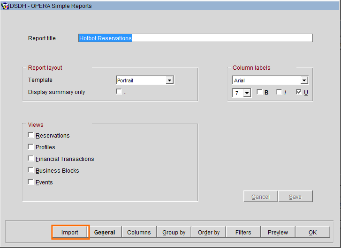This screenshot has width=341, height=248.
Task: Click the Cancel button
Action: point(260,197)
